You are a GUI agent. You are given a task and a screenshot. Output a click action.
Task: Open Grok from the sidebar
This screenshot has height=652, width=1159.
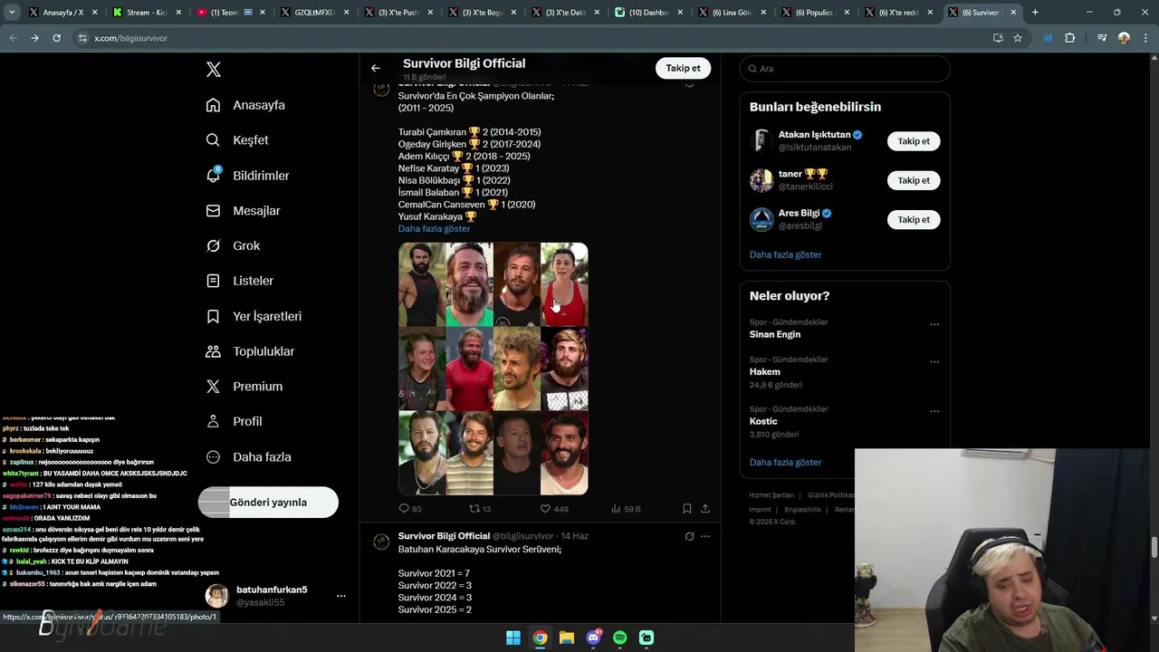(x=233, y=245)
